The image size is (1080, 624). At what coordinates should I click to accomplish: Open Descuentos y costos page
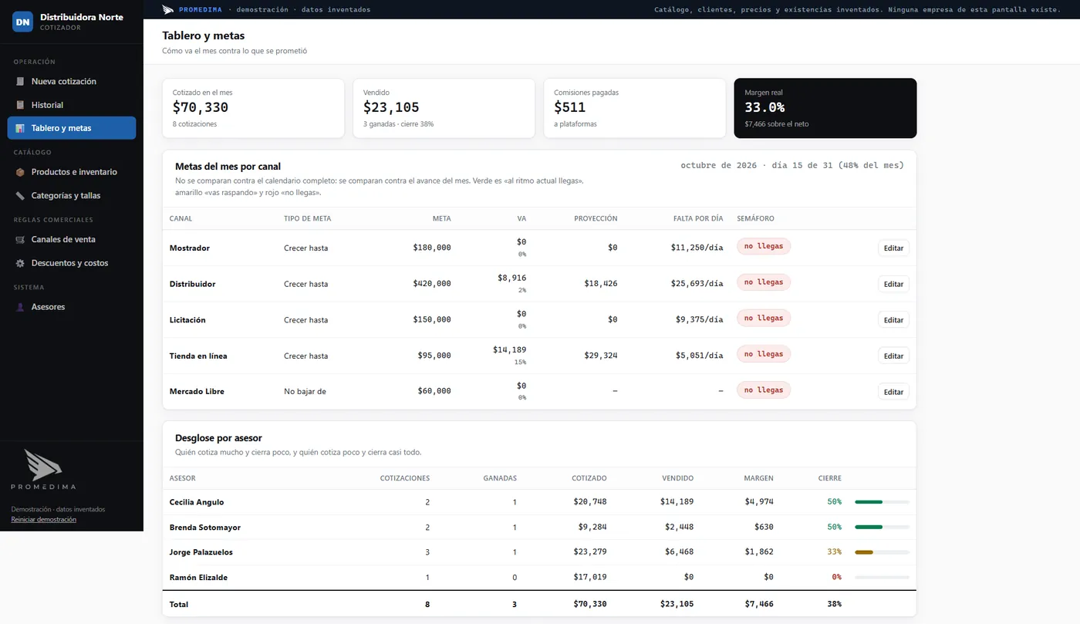click(72, 263)
